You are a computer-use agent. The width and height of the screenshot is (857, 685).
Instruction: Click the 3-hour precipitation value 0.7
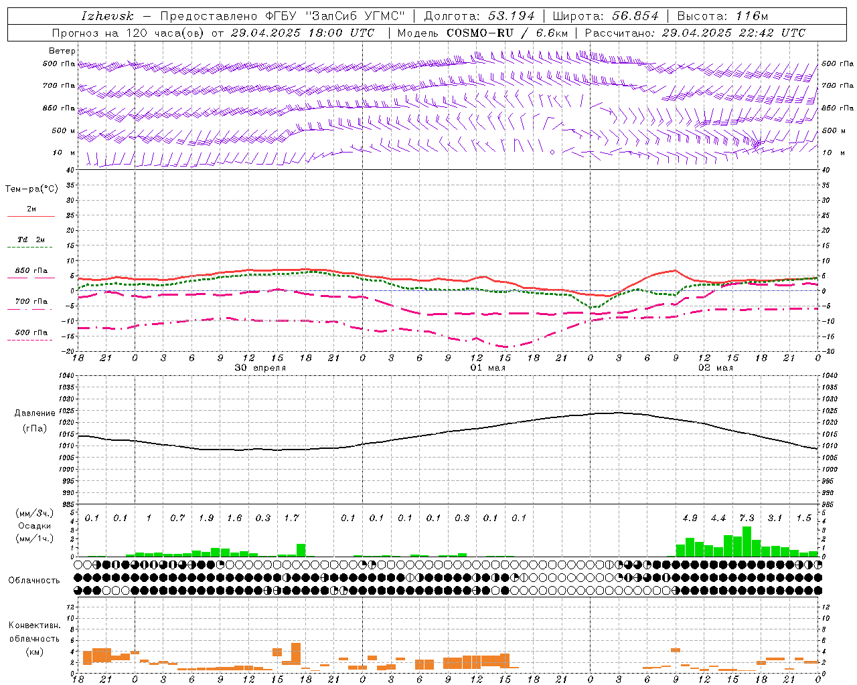177,518
